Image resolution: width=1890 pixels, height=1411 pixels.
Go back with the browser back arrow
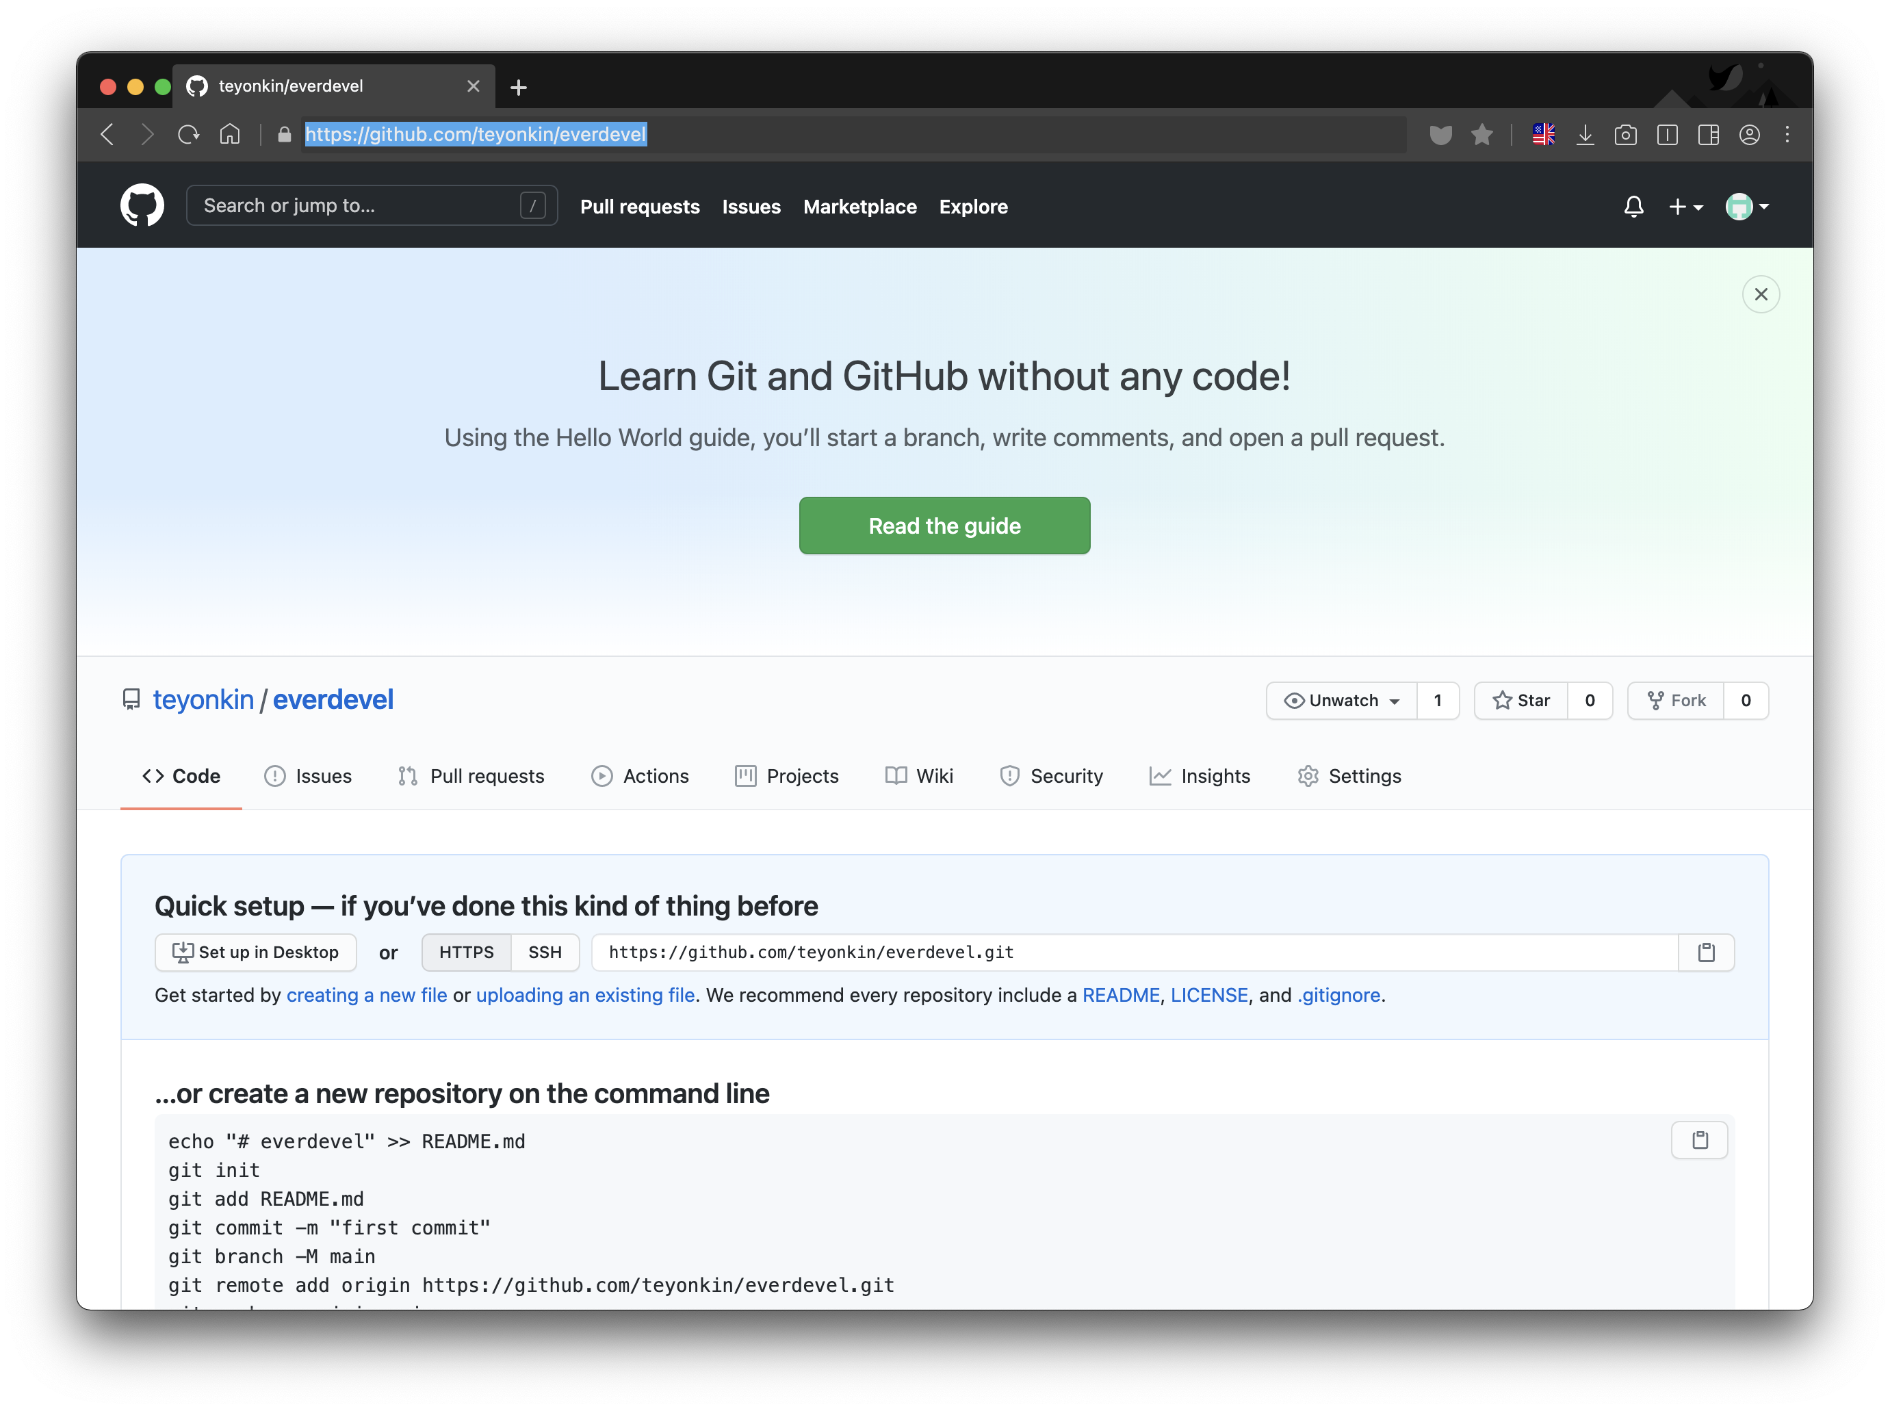point(107,134)
